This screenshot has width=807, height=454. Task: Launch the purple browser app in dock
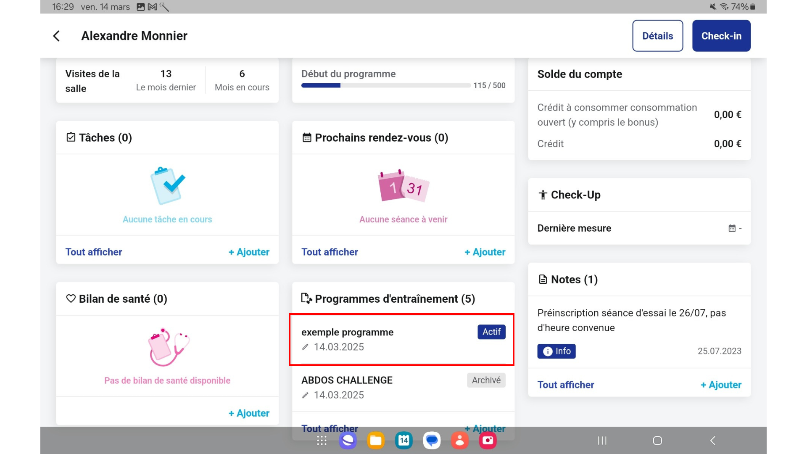point(348,441)
